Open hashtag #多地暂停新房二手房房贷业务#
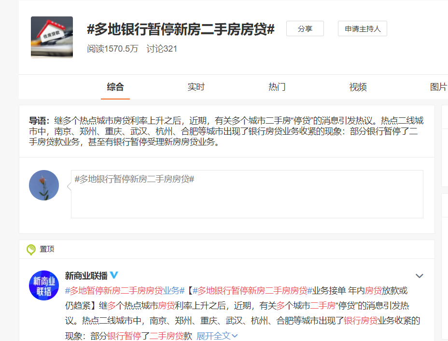The image size is (448, 341). (x=125, y=291)
